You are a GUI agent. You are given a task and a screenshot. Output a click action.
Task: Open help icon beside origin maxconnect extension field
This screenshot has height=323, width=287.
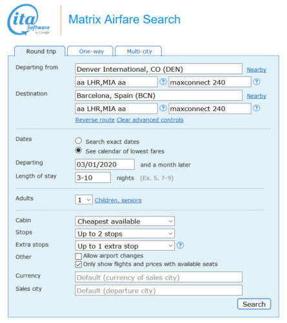point(257,82)
